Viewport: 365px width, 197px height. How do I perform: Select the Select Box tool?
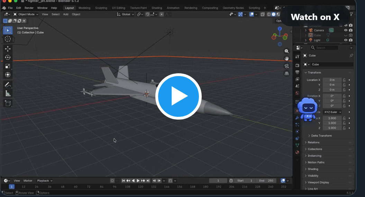[8, 30]
